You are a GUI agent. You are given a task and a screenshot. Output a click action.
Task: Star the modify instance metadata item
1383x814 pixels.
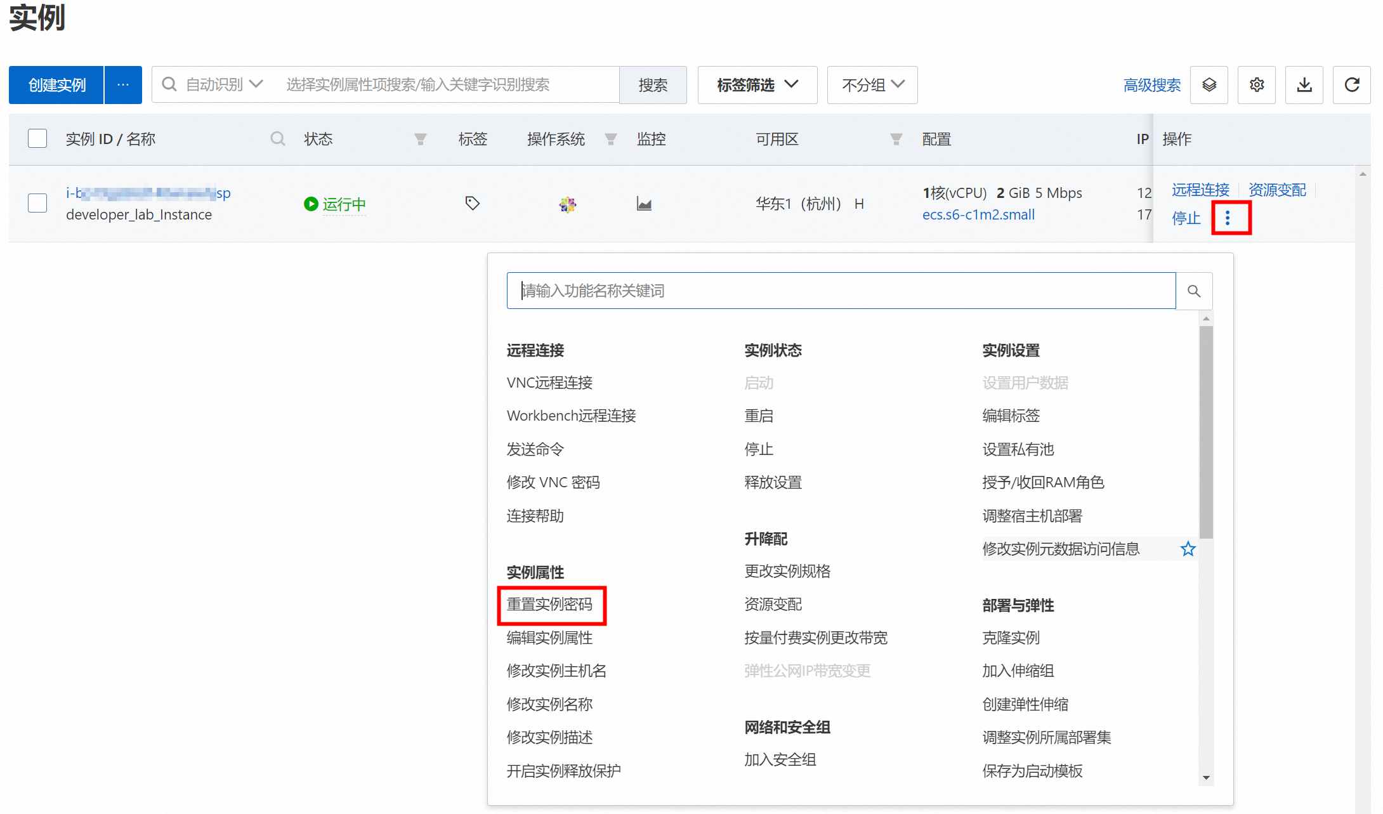pos(1188,549)
